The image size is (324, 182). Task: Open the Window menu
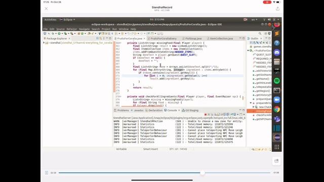click(124, 29)
